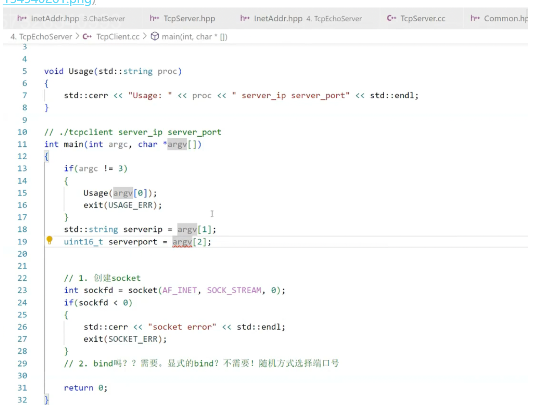Click the chevron after 4. TcpEchoServer in breadcrumb
The image size is (555, 405).
tap(77, 37)
